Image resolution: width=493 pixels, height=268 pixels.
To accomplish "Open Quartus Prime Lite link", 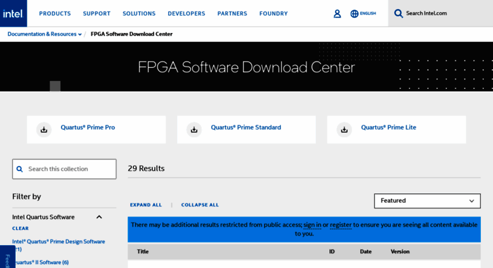I will click(x=388, y=127).
